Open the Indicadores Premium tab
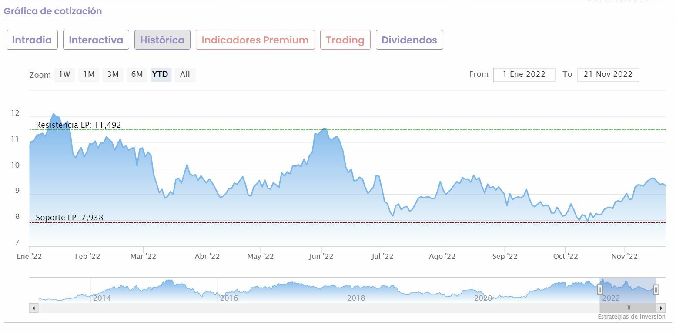The image size is (676, 334). tap(255, 40)
